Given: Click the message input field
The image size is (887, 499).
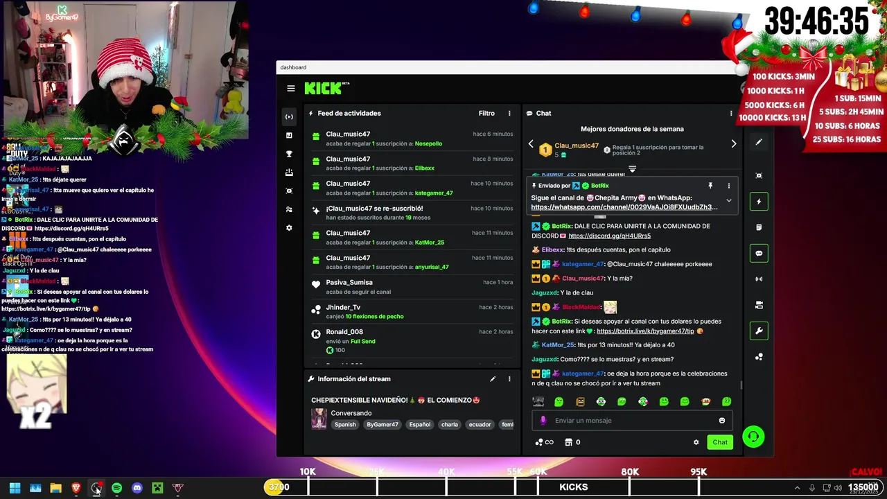Looking at the screenshot, I should [632, 421].
